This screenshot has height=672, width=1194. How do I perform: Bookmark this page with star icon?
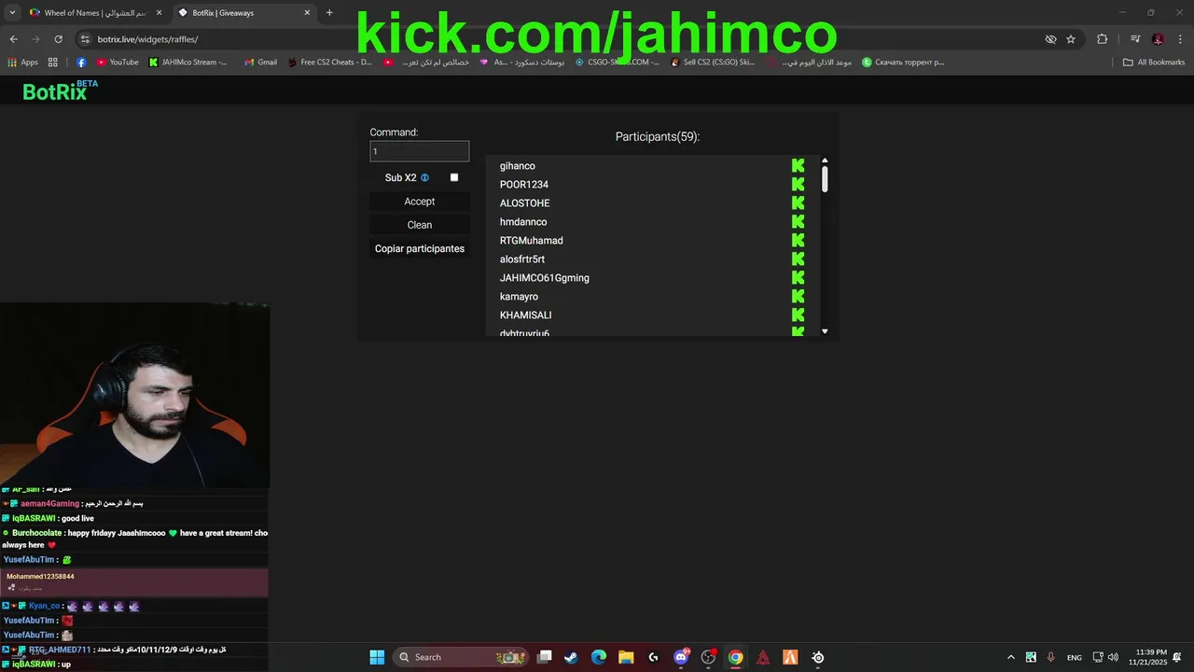tap(1071, 39)
